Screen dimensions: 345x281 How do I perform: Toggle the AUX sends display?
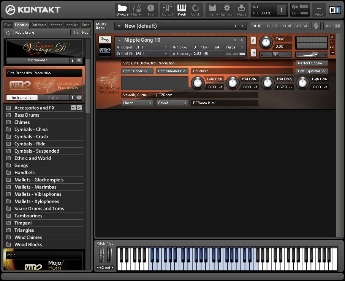click(x=328, y=27)
